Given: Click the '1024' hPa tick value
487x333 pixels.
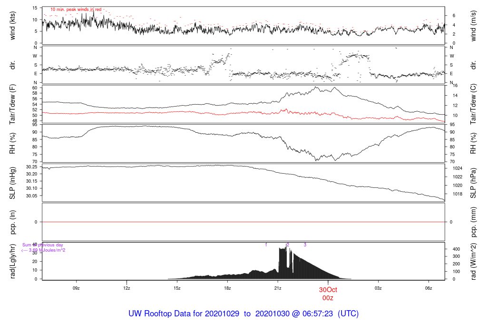Looking at the screenshot, I should coord(458,168).
